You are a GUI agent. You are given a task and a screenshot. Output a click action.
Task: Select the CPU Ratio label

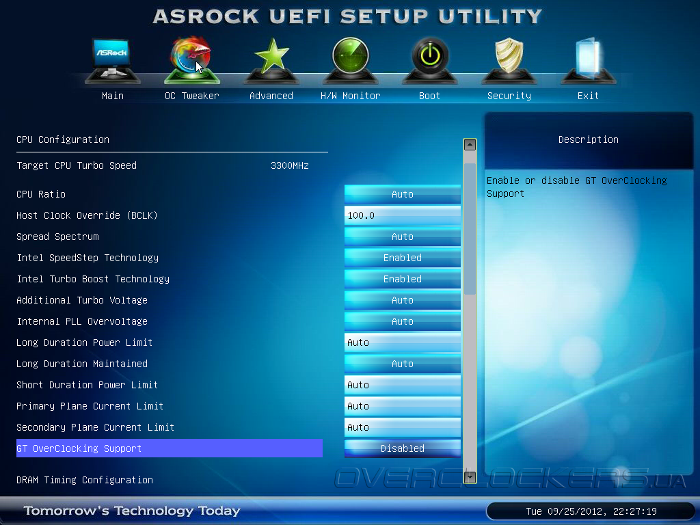(x=41, y=194)
